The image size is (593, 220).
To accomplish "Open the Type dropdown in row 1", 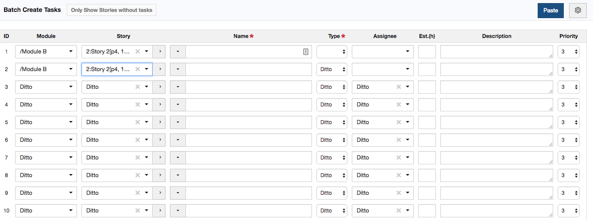I will (x=332, y=51).
